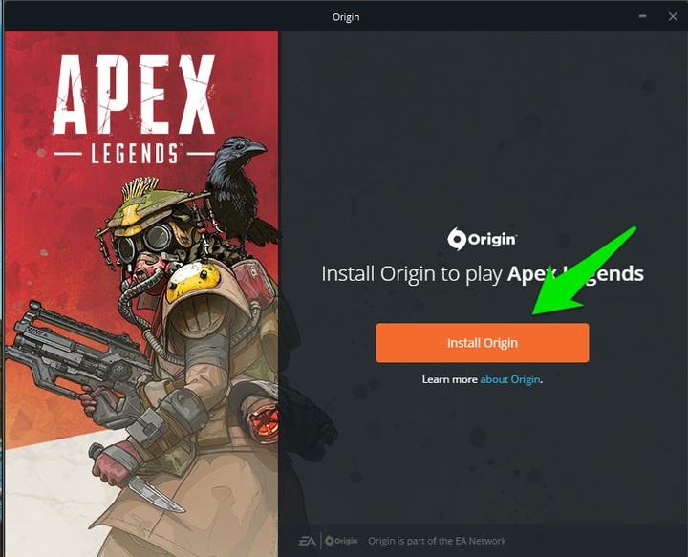The image size is (688, 557).
Task: Click the bold 'Apex Legends' heading words
Action: click(575, 273)
